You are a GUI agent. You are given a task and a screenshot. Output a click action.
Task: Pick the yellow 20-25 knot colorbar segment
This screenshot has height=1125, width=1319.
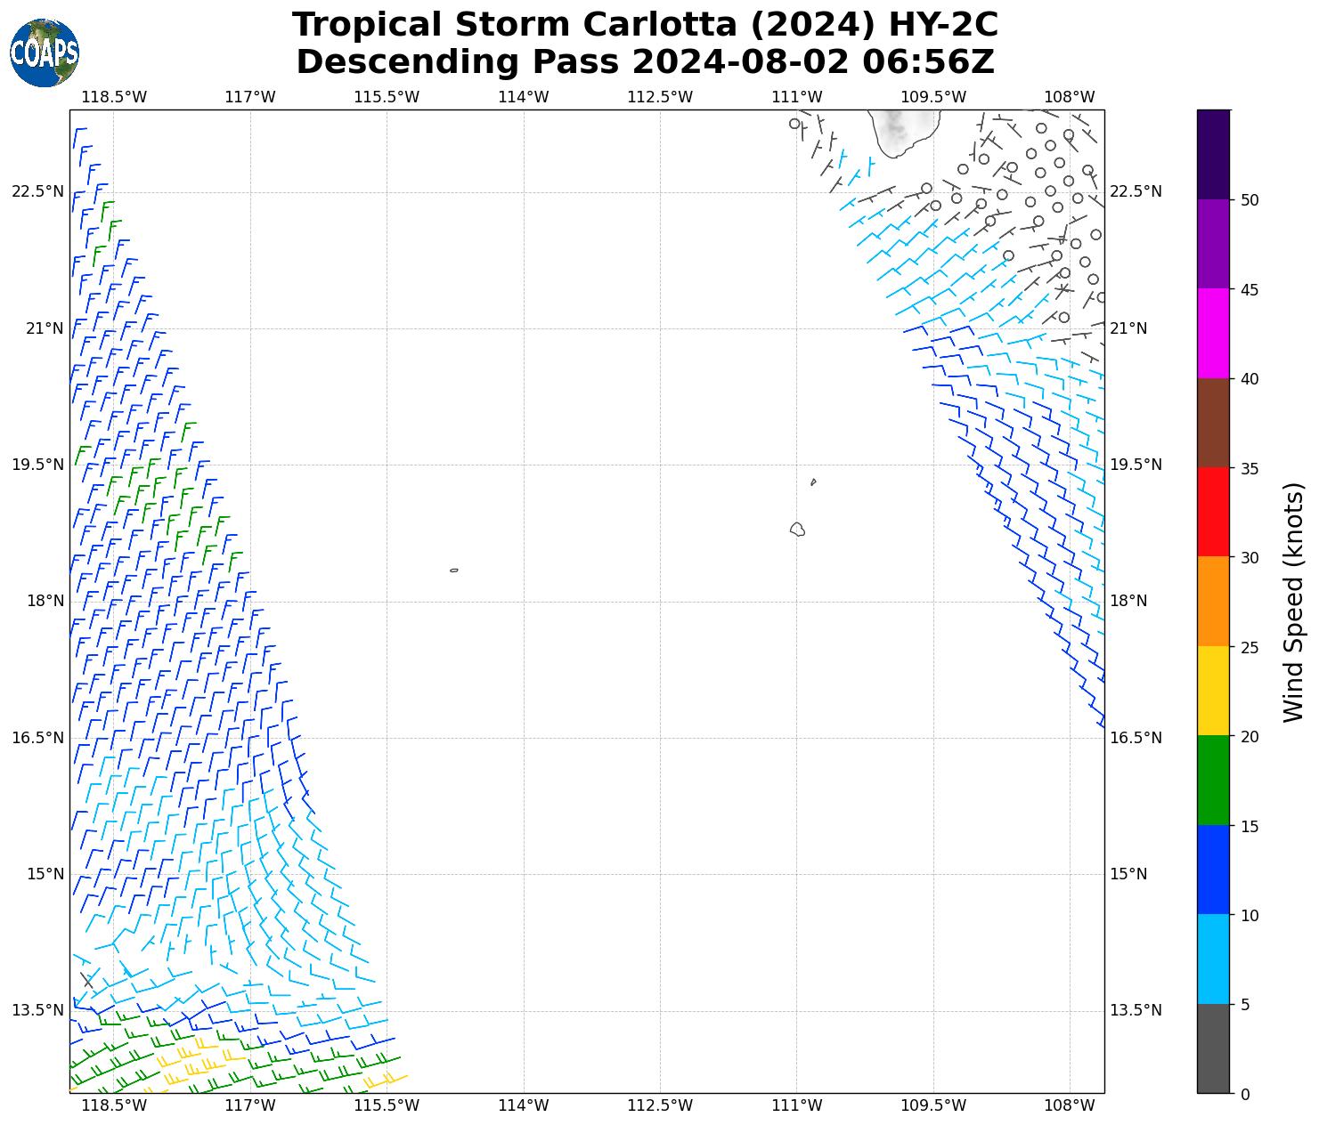[x=1213, y=691]
